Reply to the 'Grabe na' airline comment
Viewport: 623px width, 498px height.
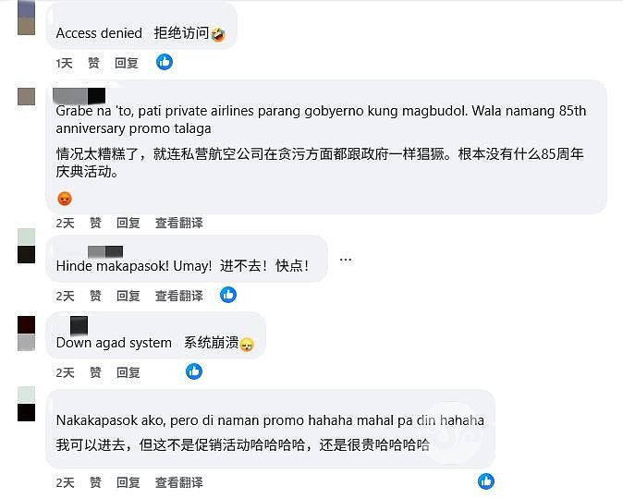128,223
